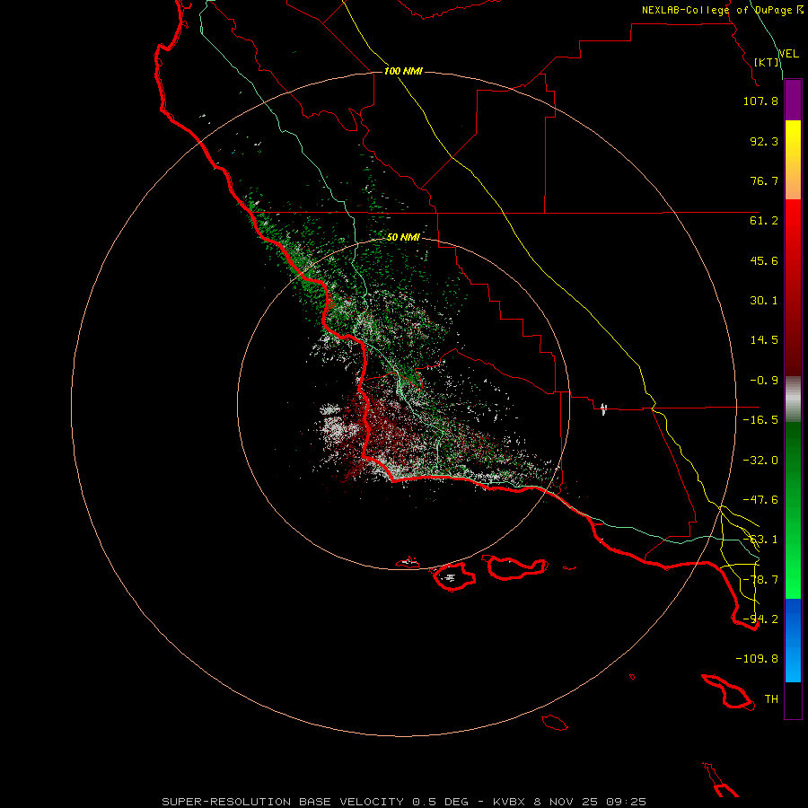Click the 50 NMI range ring label

403,237
